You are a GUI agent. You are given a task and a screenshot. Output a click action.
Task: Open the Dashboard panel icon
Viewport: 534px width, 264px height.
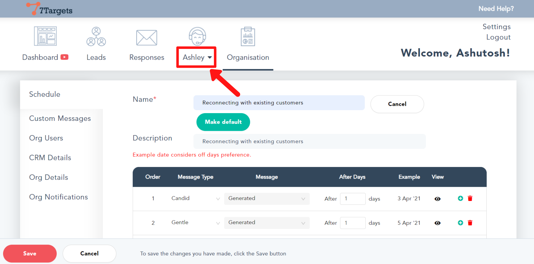(45, 36)
